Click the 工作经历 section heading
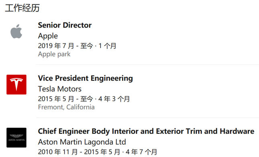The height and width of the screenshot is (157, 259). click(22, 8)
